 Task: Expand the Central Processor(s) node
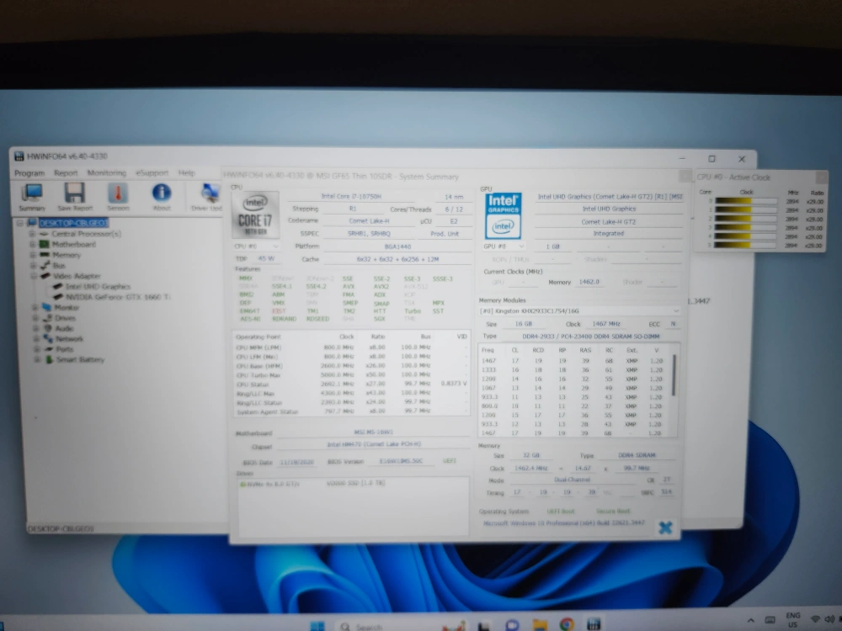[x=32, y=234]
